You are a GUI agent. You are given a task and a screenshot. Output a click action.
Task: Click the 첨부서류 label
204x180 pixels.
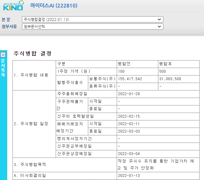9,27
